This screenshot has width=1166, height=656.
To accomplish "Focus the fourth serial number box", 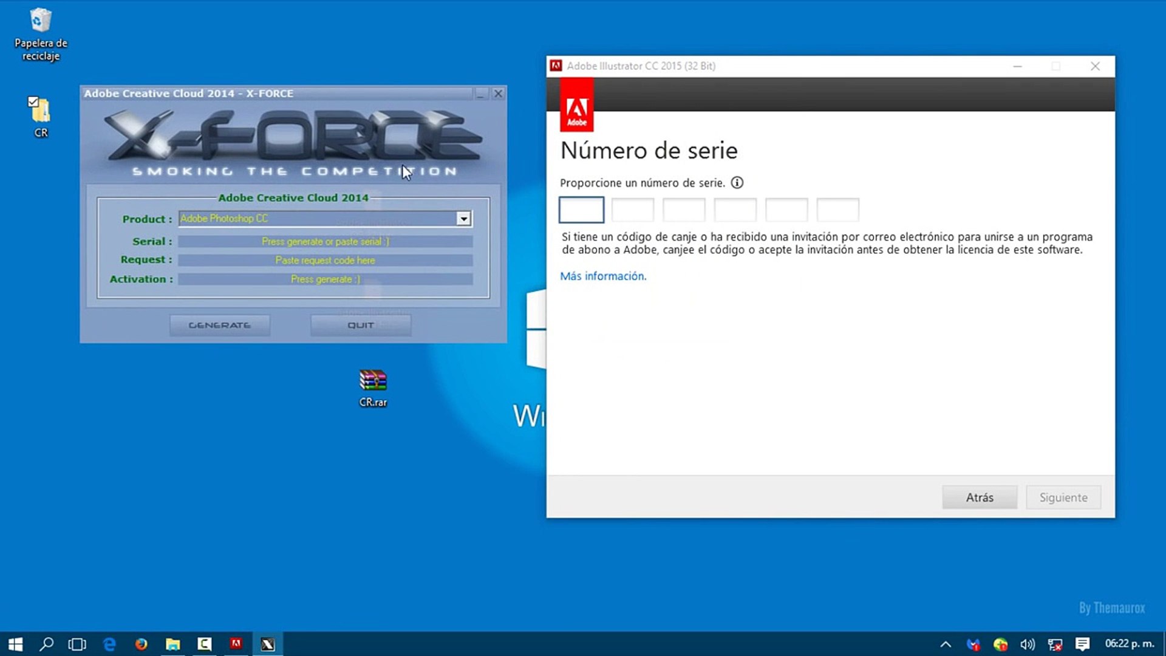I will [735, 210].
